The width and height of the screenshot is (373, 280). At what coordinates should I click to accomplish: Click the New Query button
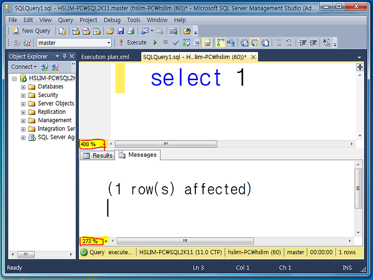(32, 31)
